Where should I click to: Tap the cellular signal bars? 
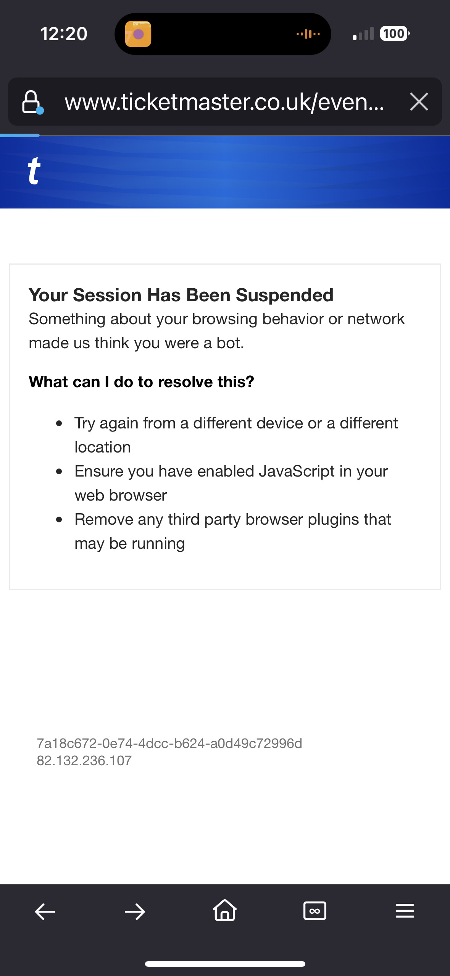click(363, 34)
